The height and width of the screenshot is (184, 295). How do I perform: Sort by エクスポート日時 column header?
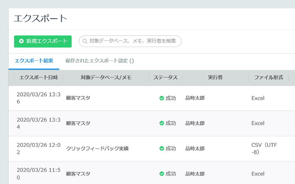pos(39,78)
